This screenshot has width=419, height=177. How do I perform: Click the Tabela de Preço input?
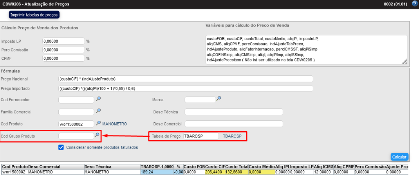pos(201,136)
